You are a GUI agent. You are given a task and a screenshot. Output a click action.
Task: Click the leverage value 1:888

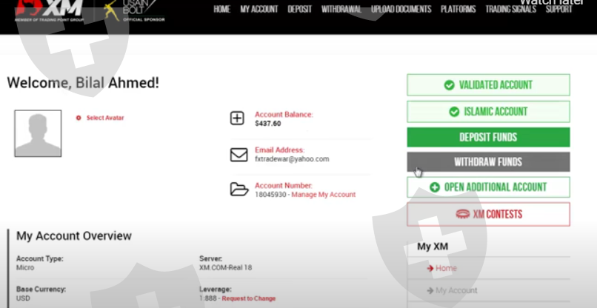(208, 298)
